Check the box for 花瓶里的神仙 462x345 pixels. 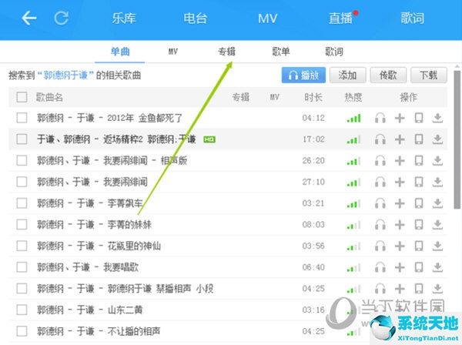tap(22, 246)
